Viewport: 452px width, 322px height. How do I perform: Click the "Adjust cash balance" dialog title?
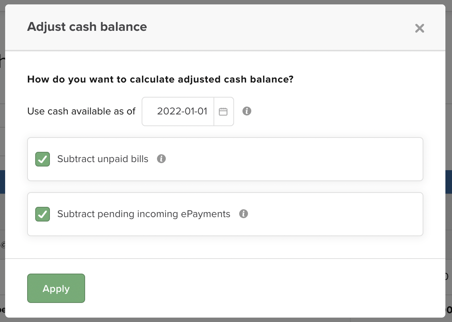click(x=87, y=27)
